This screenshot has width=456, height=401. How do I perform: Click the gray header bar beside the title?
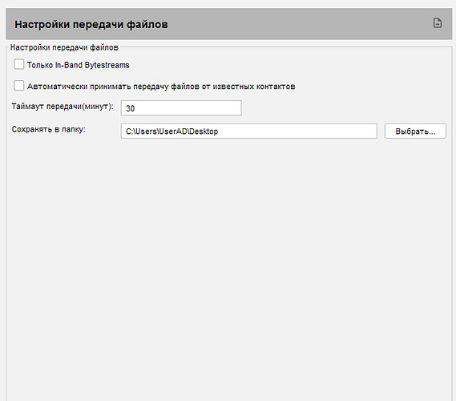(291, 24)
